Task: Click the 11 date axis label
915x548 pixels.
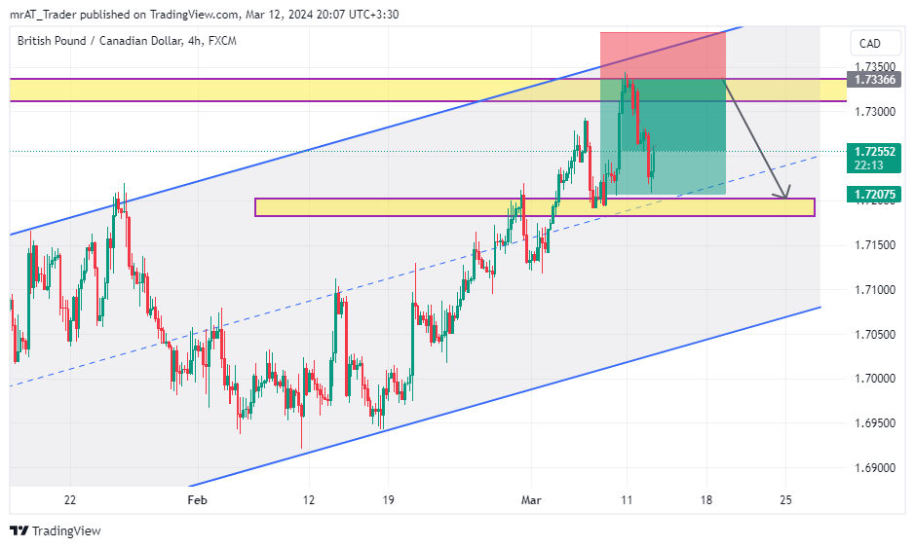Action: point(627,500)
